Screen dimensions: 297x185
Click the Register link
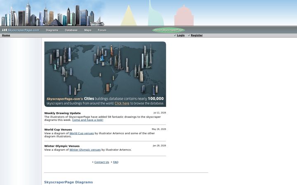[197, 35]
